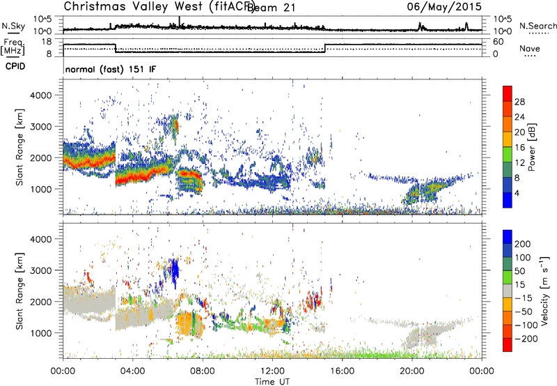Click the '04:00' time axis label
The image size is (557, 386).
132,371
